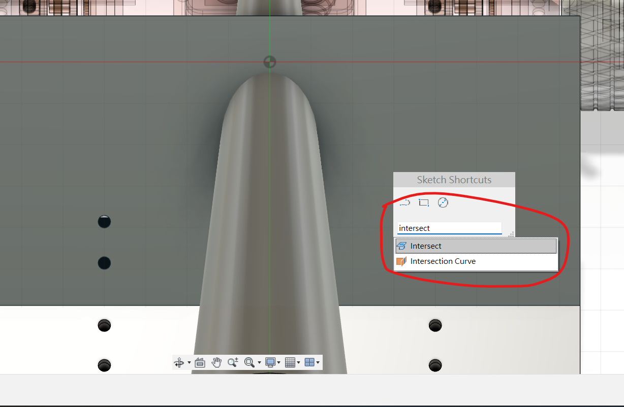Select the Orbit tool in navigation bar
This screenshot has height=407, width=624.
[179, 362]
